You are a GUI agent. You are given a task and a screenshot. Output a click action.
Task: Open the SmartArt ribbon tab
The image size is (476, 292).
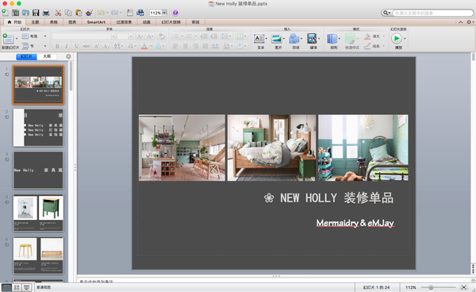96,22
